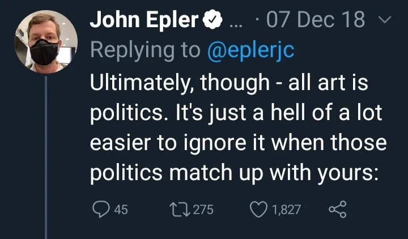Click the verified checkmark badge
This screenshot has width=408, height=239.
pos(211,20)
